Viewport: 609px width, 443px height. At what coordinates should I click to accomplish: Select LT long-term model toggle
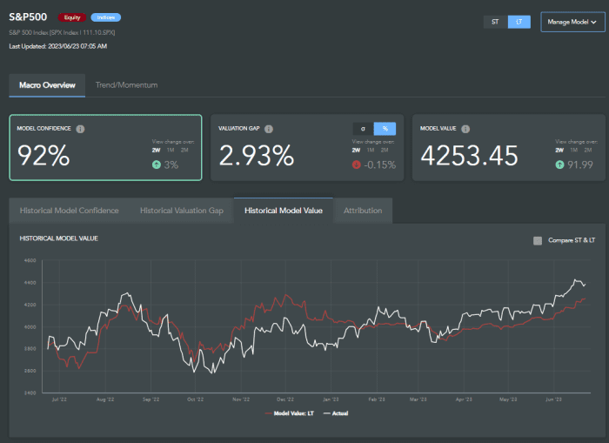click(x=519, y=22)
